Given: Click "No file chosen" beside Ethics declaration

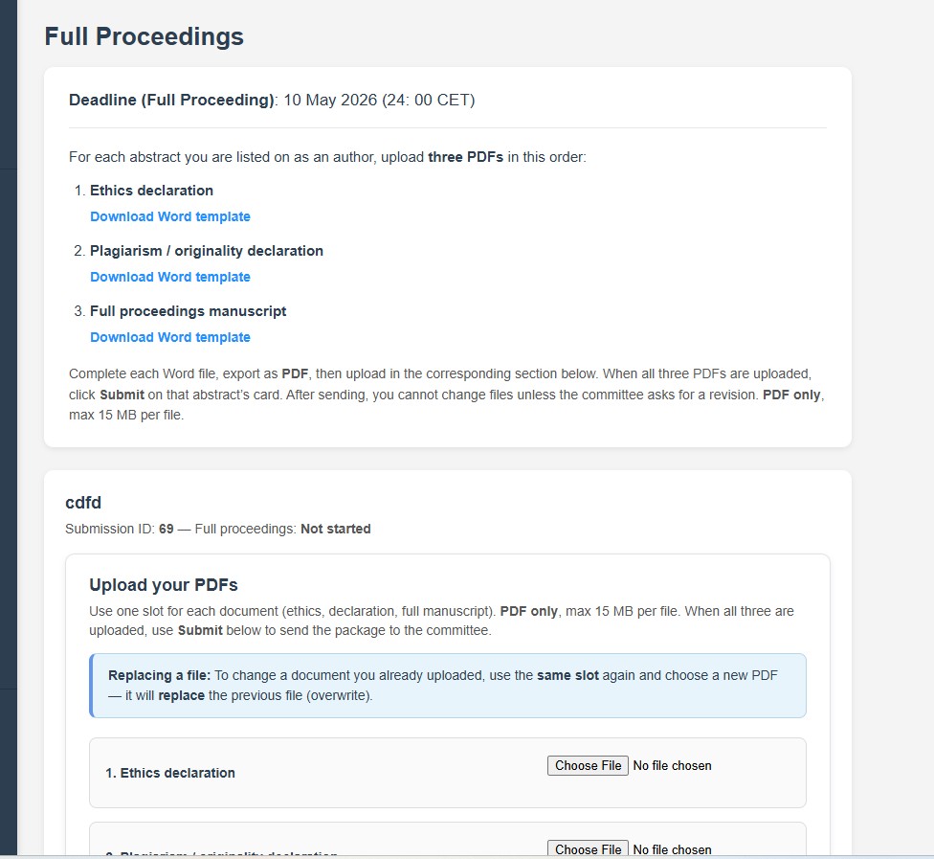Looking at the screenshot, I should click(x=672, y=765).
